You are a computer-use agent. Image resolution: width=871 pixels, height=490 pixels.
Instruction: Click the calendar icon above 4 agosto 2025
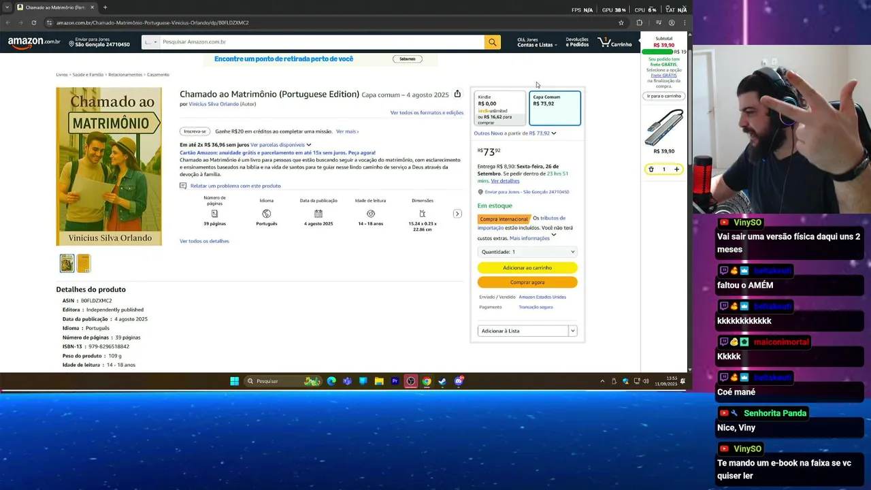318,214
